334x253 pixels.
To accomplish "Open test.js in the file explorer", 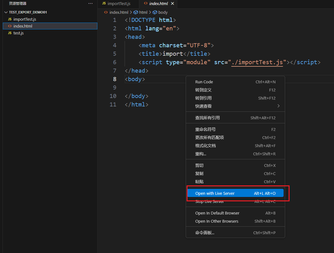I will (x=18, y=33).
